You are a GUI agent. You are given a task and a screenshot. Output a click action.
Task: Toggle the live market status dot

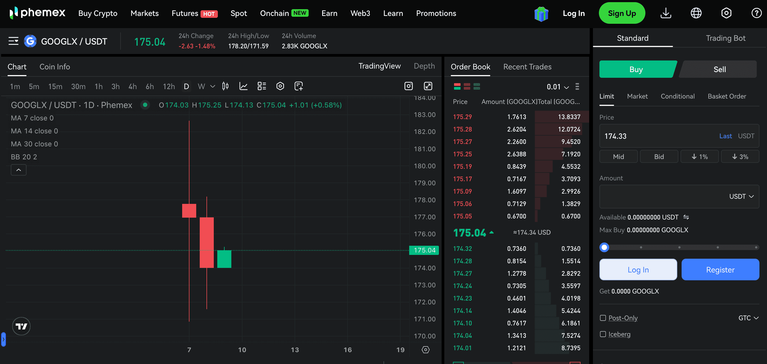click(145, 105)
